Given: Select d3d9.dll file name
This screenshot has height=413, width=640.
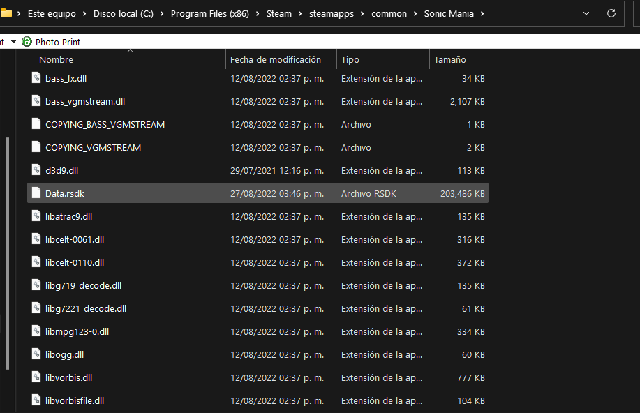Looking at the screenshot, I should coord(61,171).
